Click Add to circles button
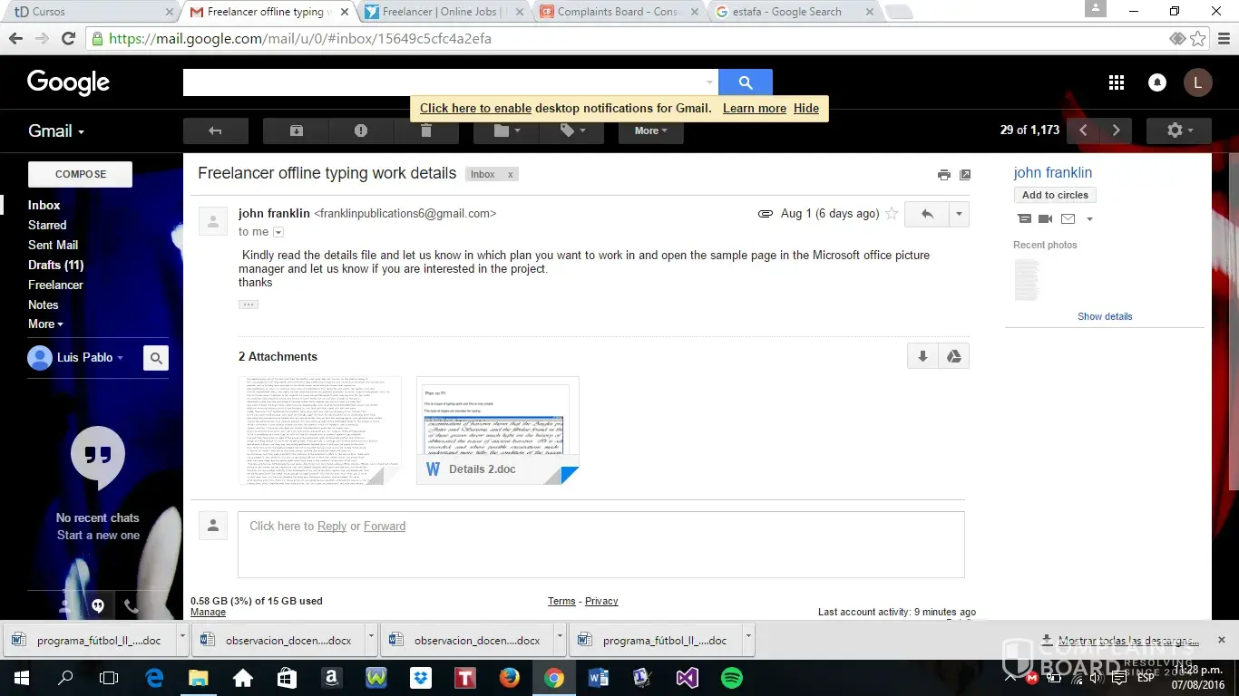 (1055, 195)
